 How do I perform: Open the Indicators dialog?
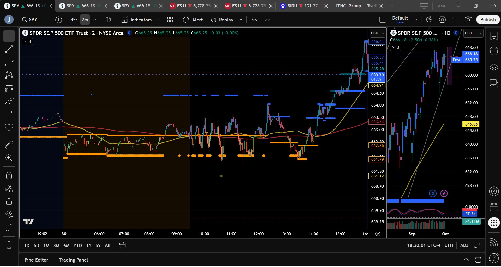[136, 20]
